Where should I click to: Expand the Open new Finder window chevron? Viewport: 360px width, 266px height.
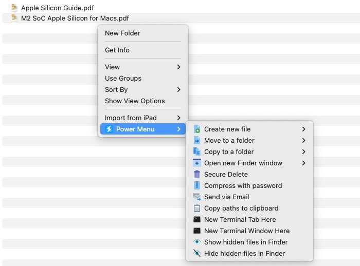pyautogui.click(x=303, y=163)
